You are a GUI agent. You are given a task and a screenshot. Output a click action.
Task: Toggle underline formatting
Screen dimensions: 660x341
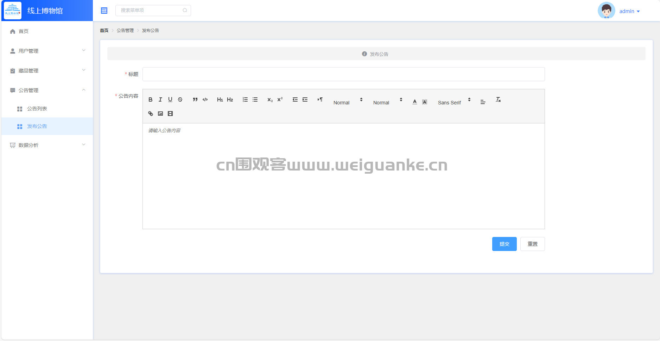pos(170,99)
